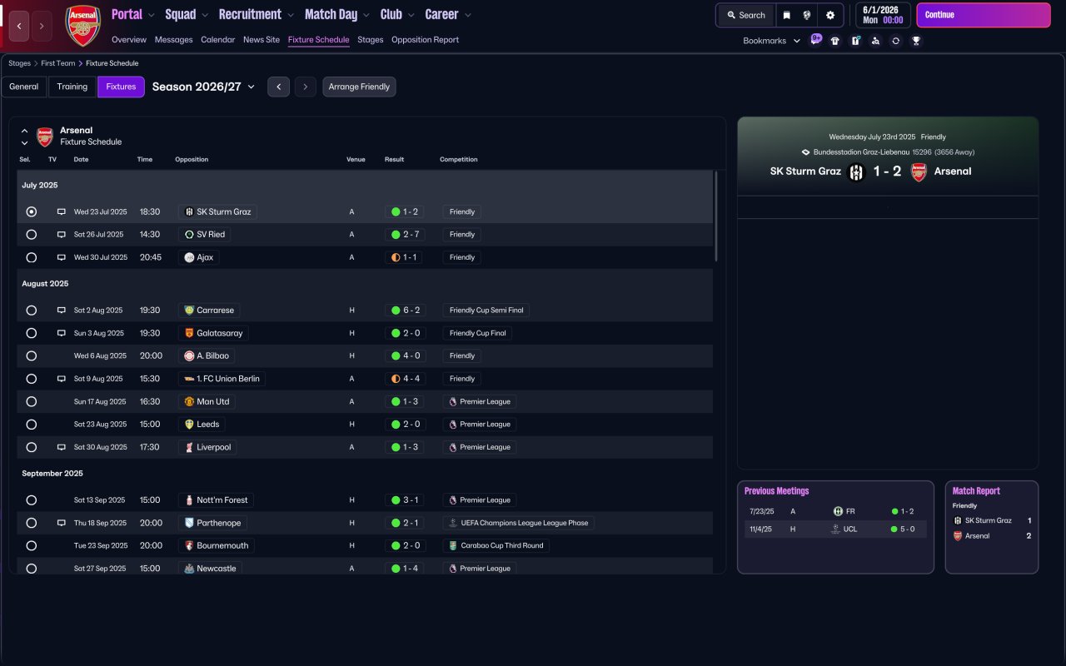This screenshot has width=1066, height=666.
Task: Select the Man Utd fixture radio button
Action: [32, 401]
